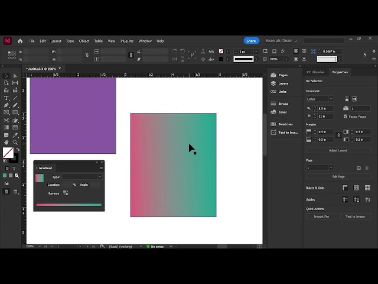Click the Edit Page button
Screen dimensions: 378x284
[x=338, y=176]
